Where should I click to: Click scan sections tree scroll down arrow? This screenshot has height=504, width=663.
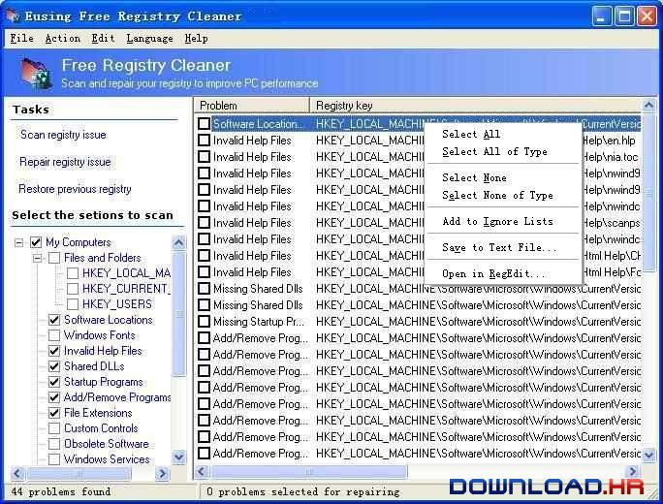179,457
